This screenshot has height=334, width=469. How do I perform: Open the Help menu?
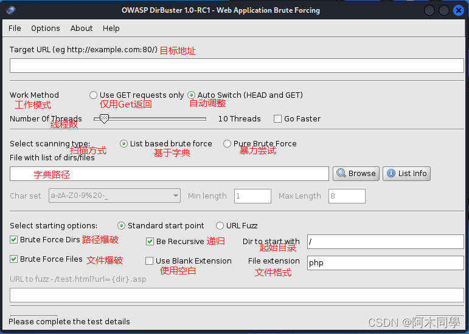[x=111, y=29]
